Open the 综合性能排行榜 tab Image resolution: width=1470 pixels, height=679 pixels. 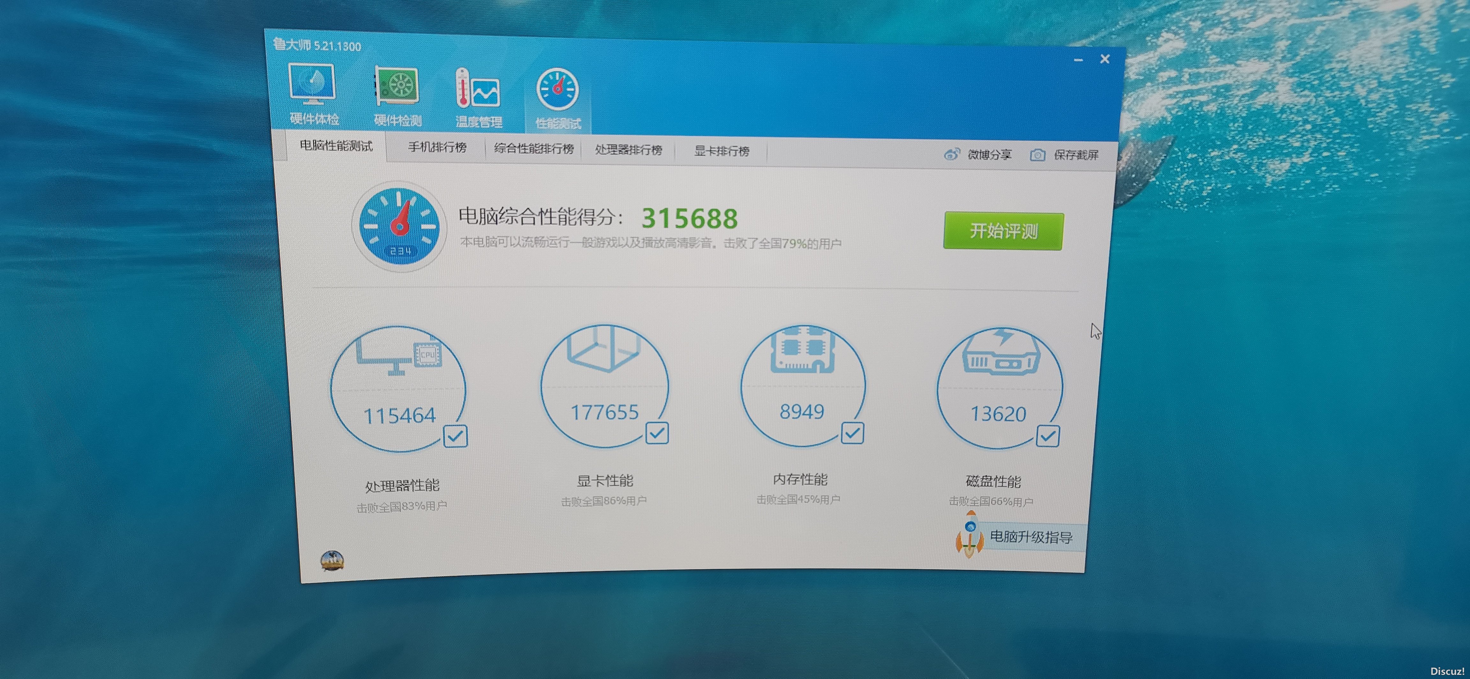point(534,149)
